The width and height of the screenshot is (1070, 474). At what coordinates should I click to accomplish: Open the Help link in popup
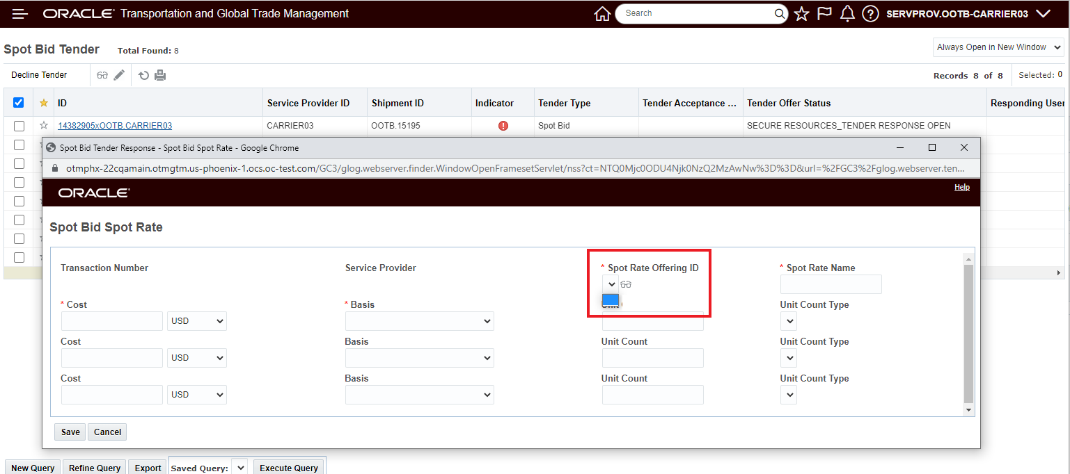point(962,187)
